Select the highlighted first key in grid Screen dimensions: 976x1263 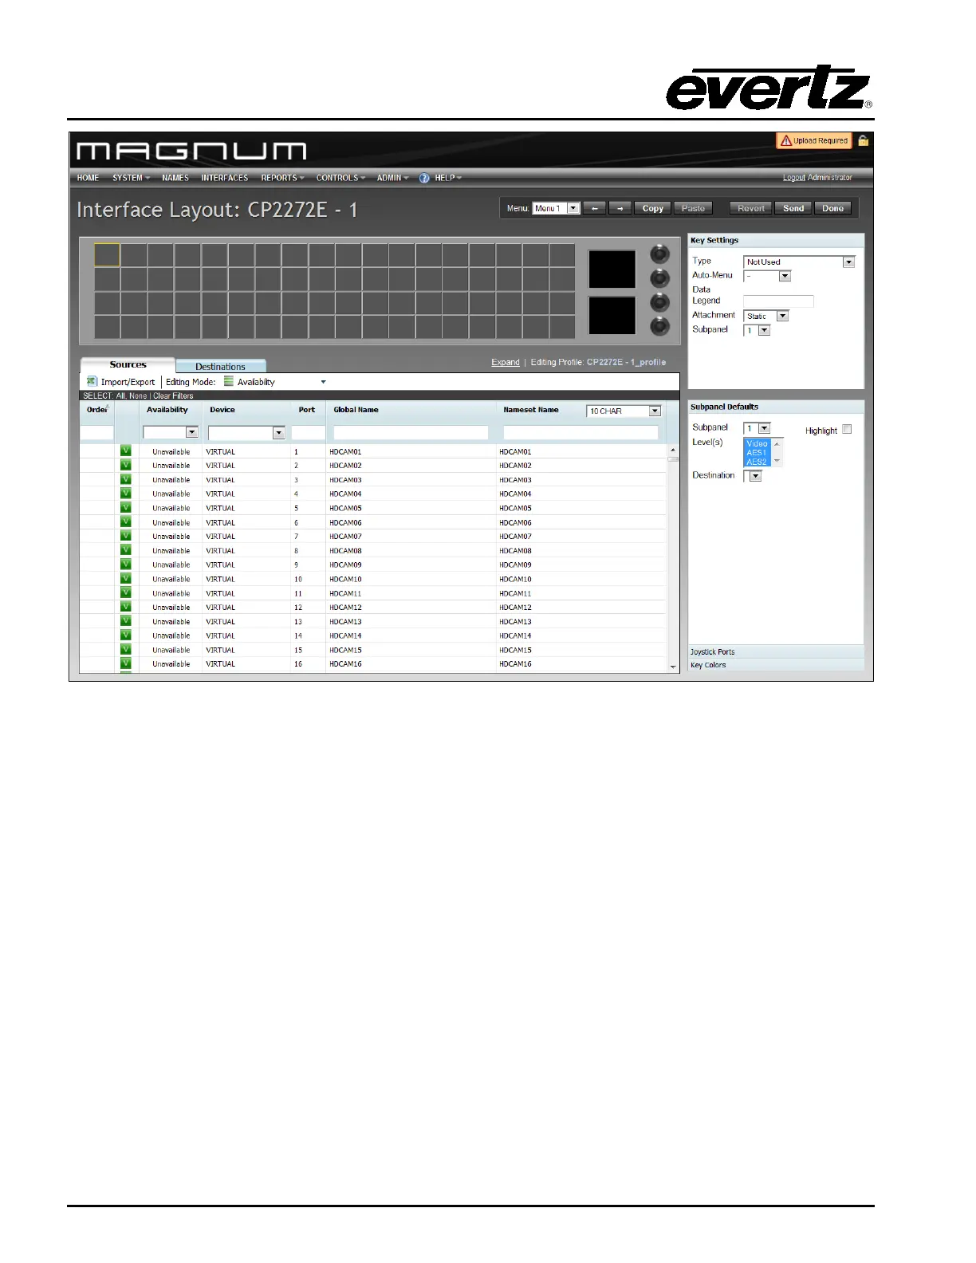(108, 255)
